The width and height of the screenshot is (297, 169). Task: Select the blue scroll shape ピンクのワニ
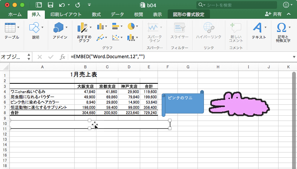pyautogui.click(x=183, y=103)
